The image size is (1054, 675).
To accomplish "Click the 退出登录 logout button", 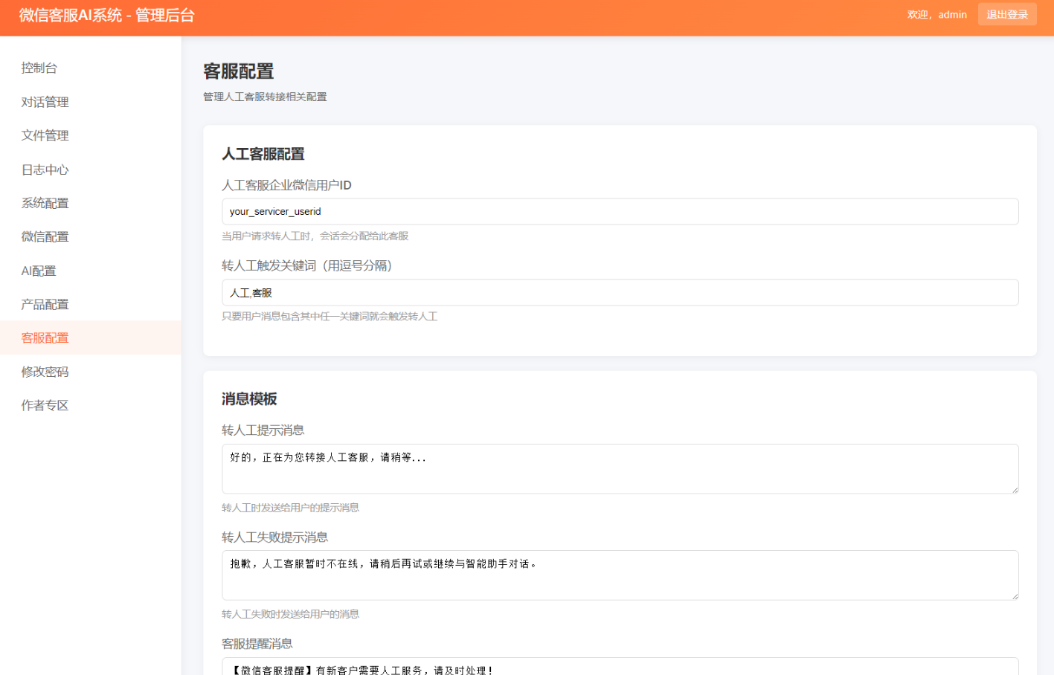I will 1006,15.
